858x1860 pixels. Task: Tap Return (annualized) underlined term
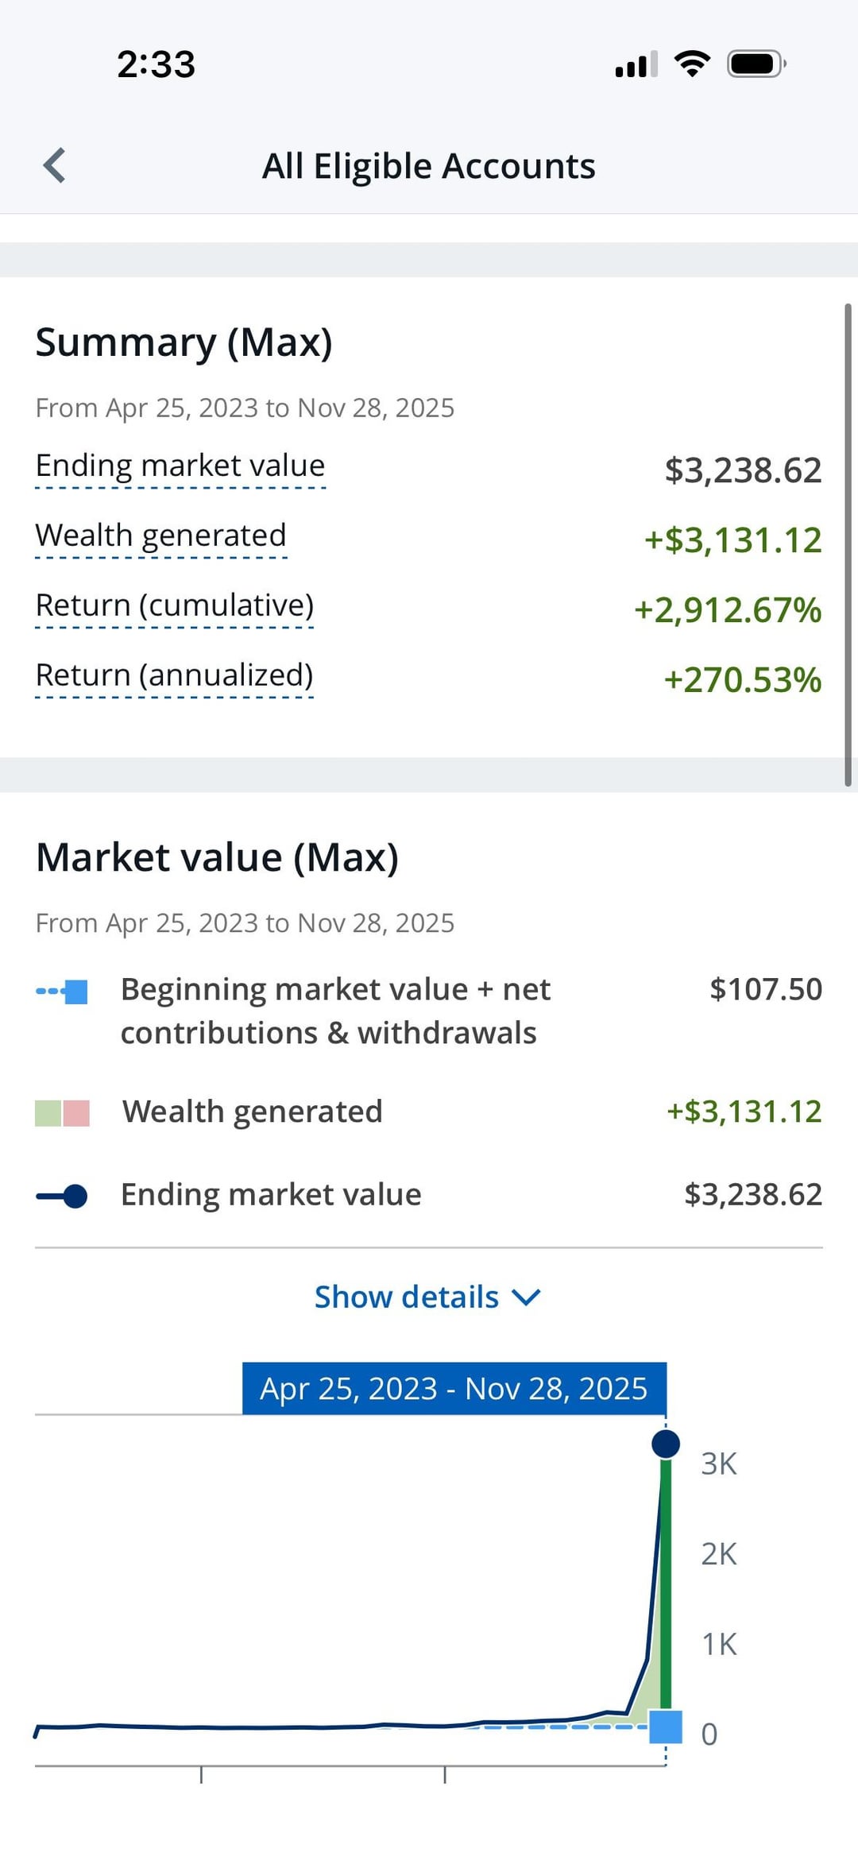click(x=175, y=675)
